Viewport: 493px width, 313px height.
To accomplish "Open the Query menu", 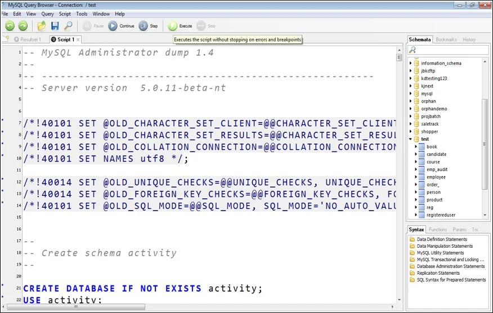I will click(47, 14).
